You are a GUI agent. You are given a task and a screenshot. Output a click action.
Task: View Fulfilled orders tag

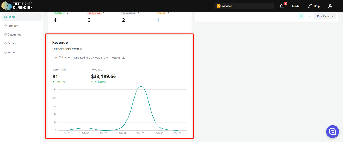tap(59, 13)
